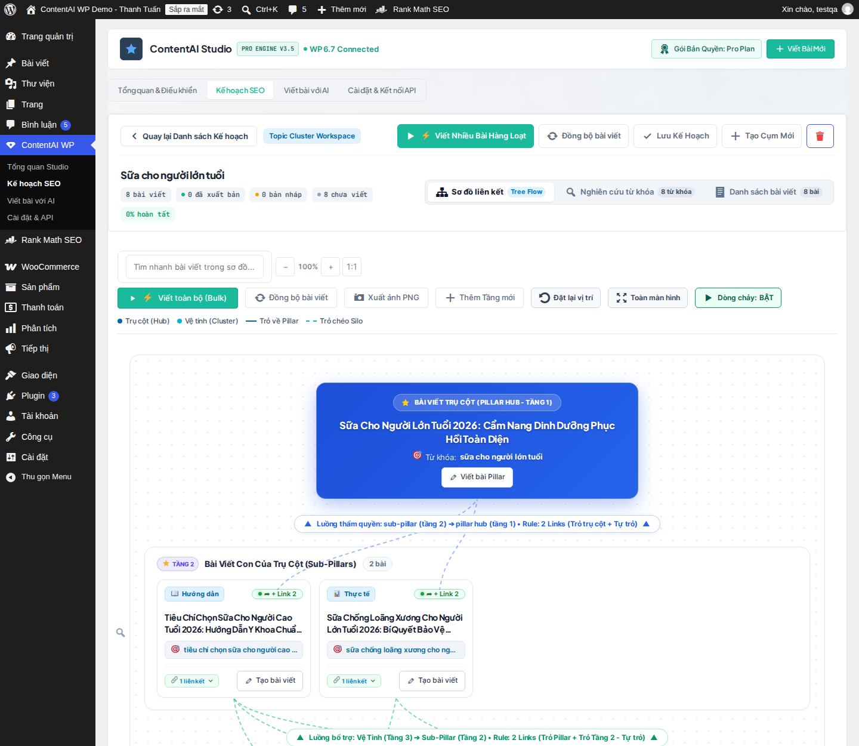Open the Tổng quan & Điều khiển tab

click(x=157, y=91)
